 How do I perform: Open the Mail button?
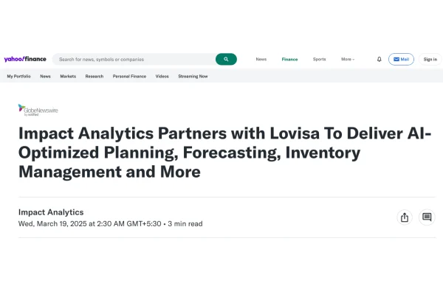tap(401, 59)
